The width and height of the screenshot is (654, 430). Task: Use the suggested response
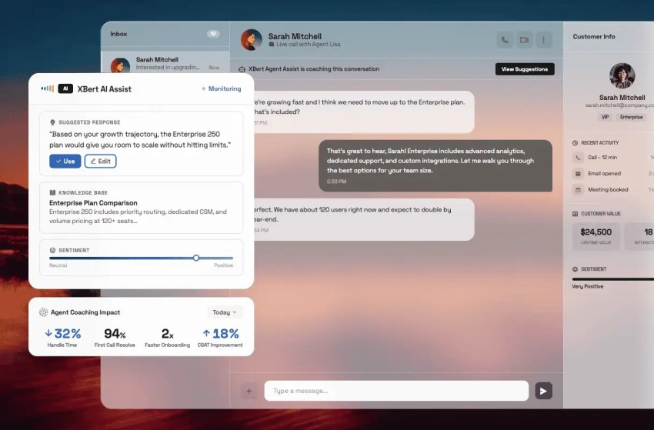click(x=65, y=161)
